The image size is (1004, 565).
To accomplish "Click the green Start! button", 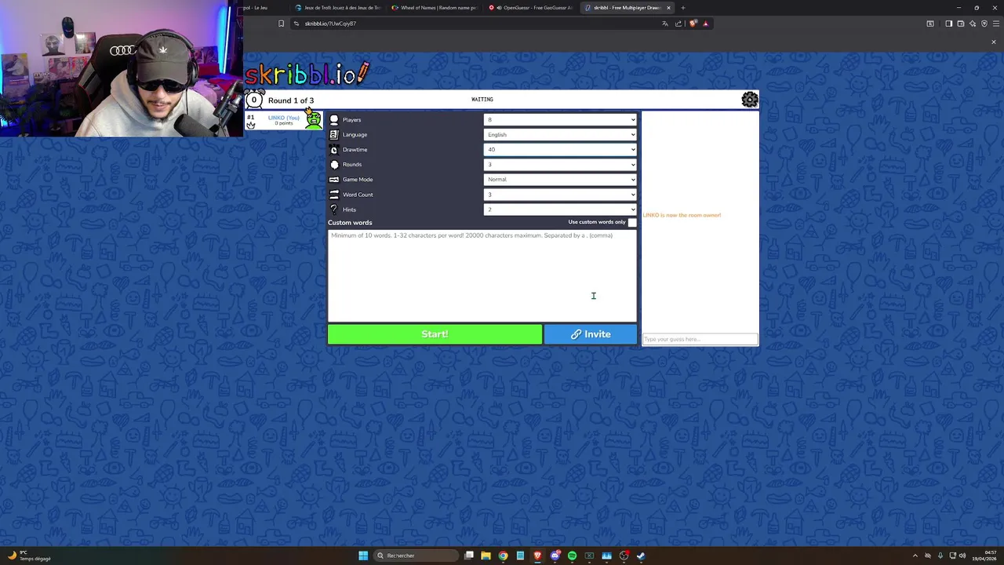I will (x=435, y=334).
